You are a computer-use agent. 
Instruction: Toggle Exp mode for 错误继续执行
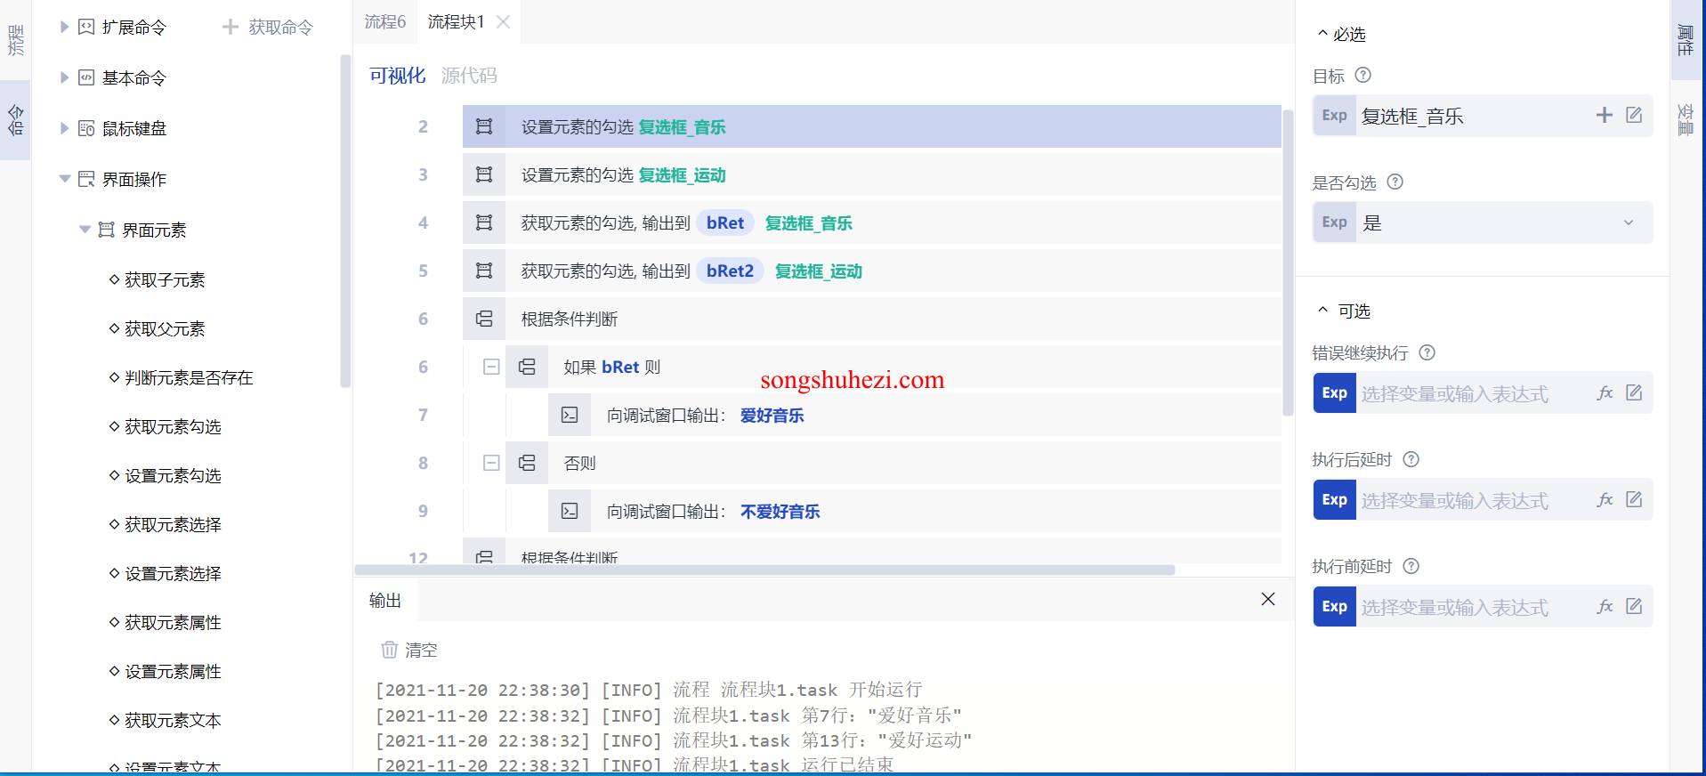(x=1334, y=392)
